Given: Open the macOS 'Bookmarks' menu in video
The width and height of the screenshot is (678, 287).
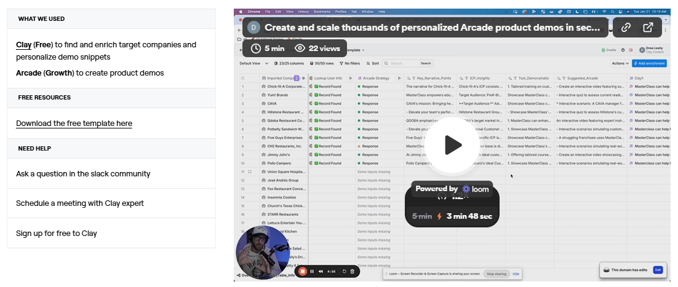Looking at the screenshot, I should (x=322, y=12).
